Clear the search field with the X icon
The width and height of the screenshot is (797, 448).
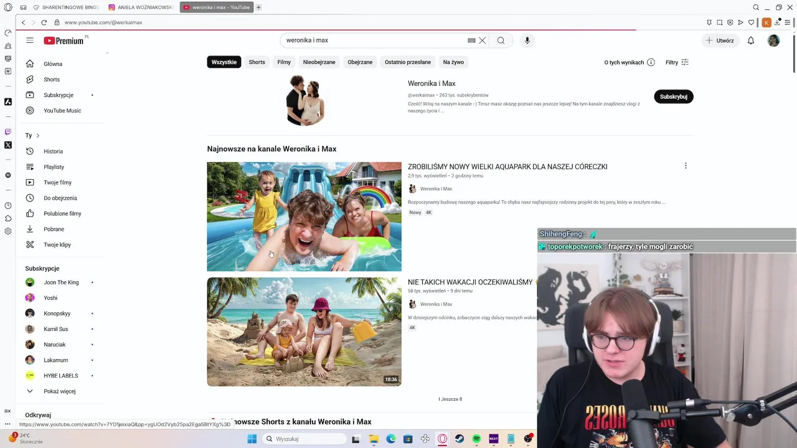click(x=482, y=40)
